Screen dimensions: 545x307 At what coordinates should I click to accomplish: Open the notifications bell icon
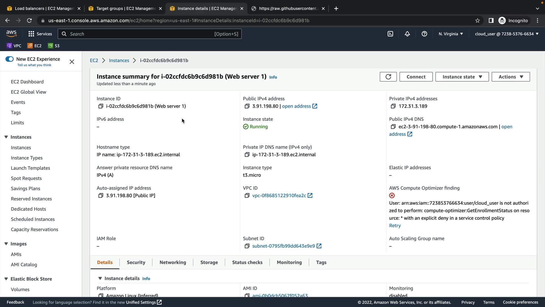coord(407,34)
